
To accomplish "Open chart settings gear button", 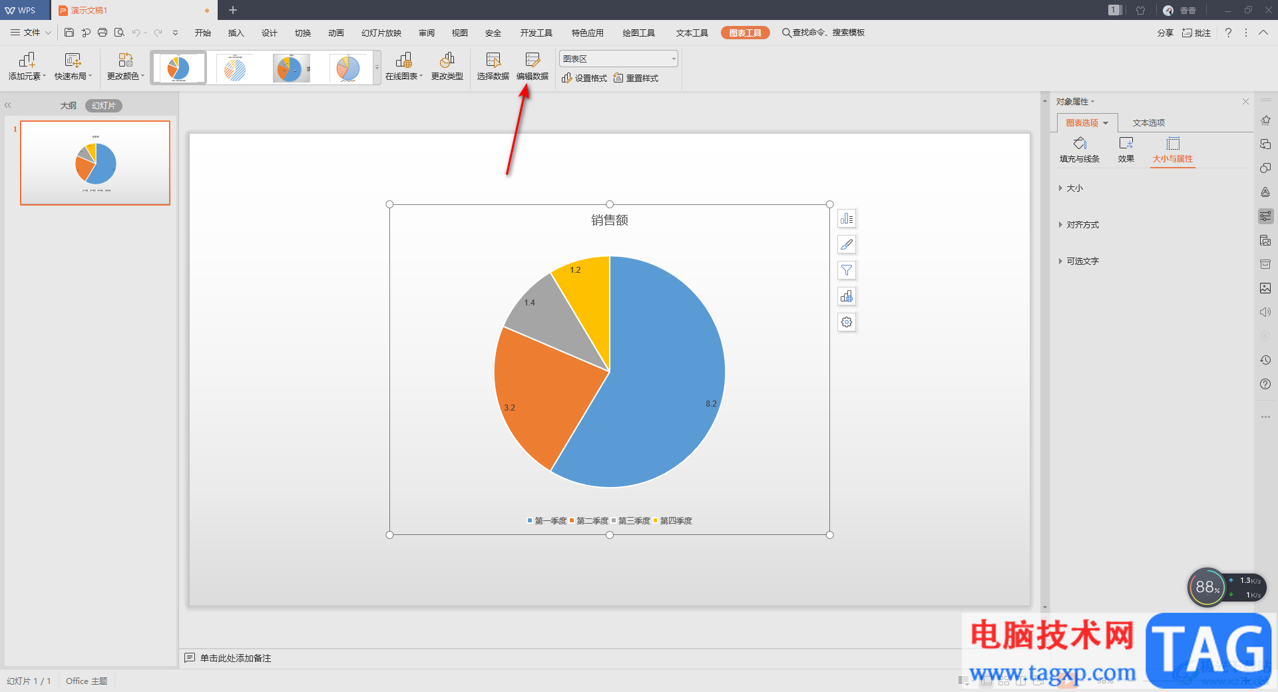I will click(x=847, y=322).
